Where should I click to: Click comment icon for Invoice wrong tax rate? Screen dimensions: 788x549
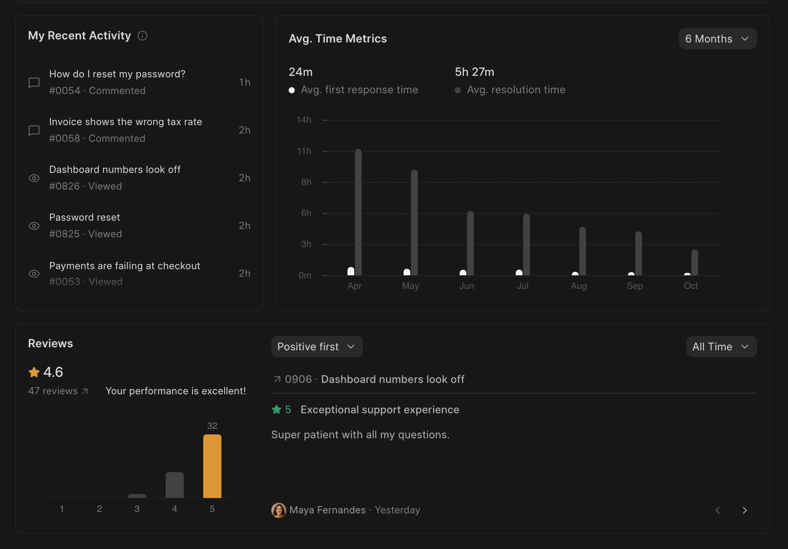(34, 130)
